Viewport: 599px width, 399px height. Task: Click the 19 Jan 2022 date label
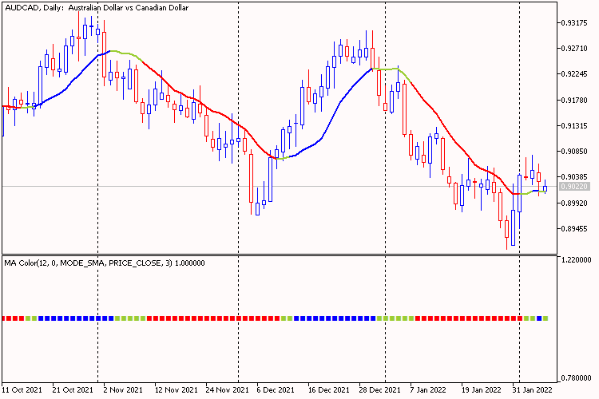pos(482,390)
